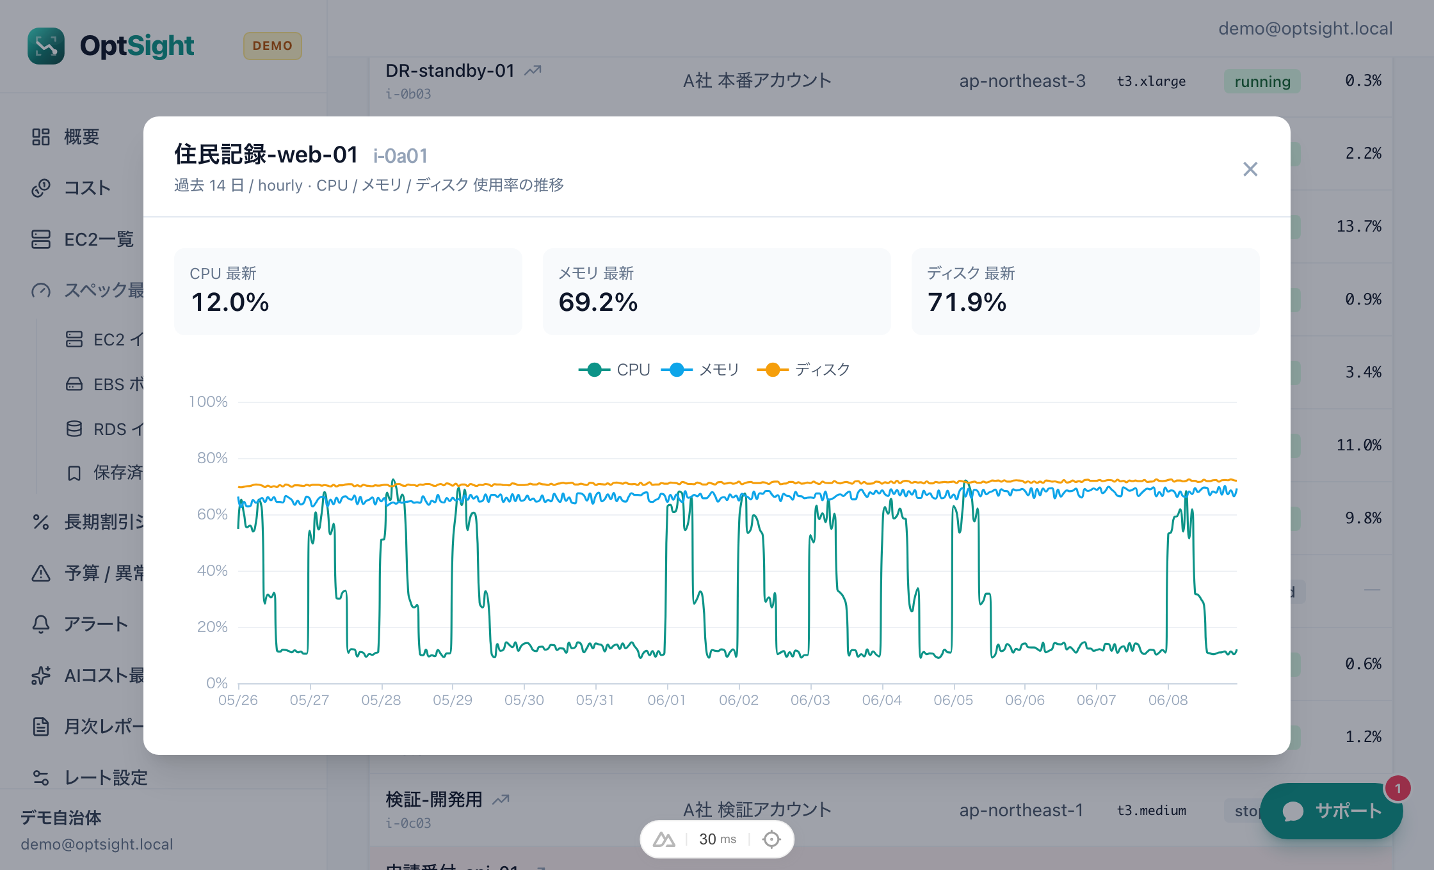
Task: Click demo@optsight.local in top header
Action: tap(1305, 29)
